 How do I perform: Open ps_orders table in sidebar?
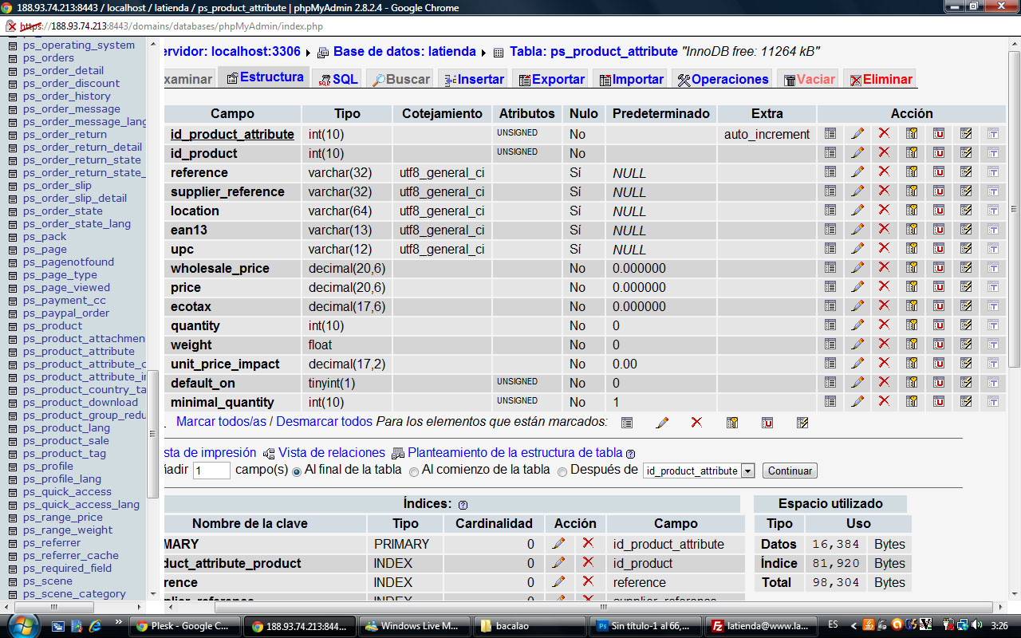(48, 57)
